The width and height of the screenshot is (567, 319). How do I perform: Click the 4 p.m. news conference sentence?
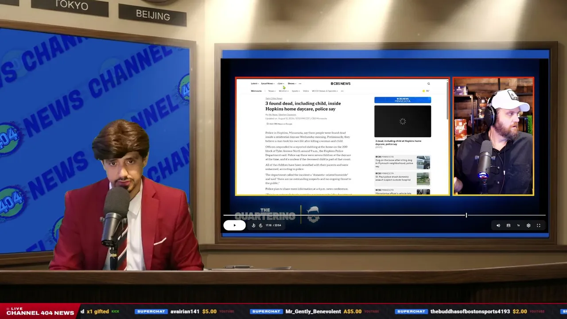(x=307, y=189)
